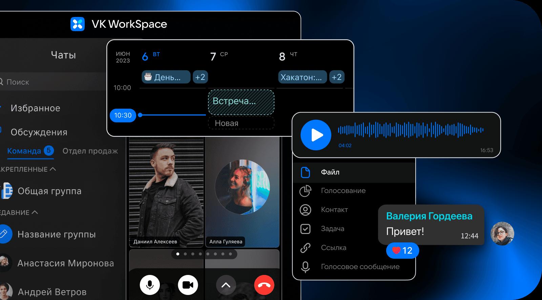
Task: Open the Общая группа chat
Action: point(49,191)
